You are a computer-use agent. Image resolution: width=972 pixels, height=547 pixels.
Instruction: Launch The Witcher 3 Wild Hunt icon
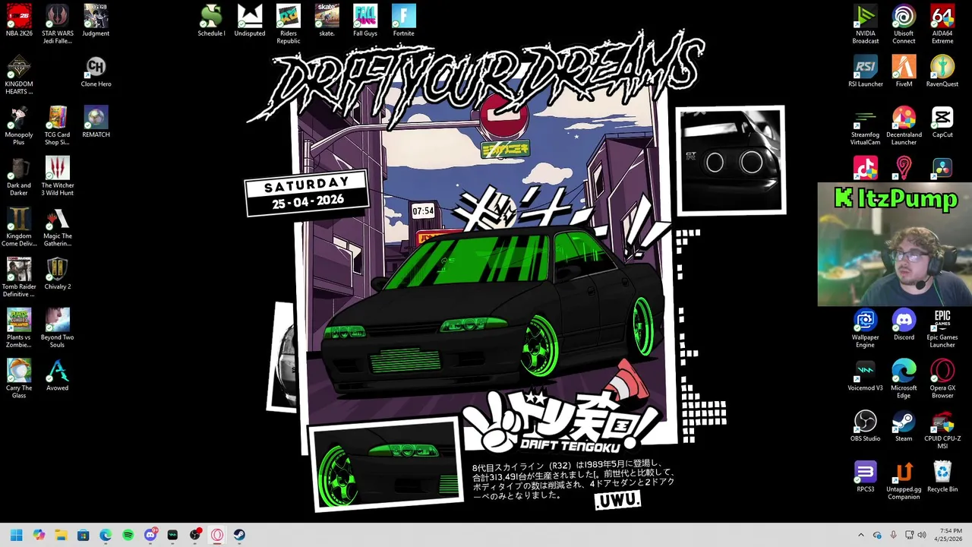[x=58, y=176]
